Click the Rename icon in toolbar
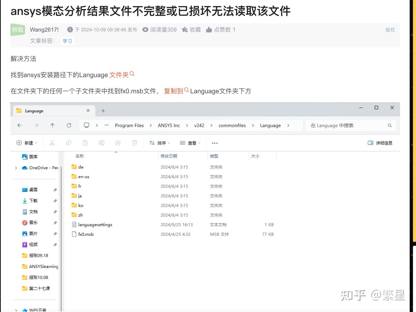The width and height of the screenshot is (416, 312). 101,143
